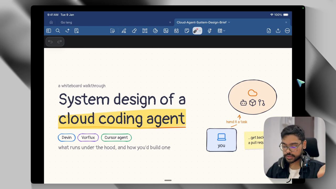
Task: Open the Stickers tool
Action: [x=155, y=31]
